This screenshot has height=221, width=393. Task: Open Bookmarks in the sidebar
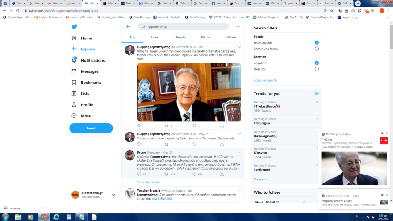[x=87, y=83]
